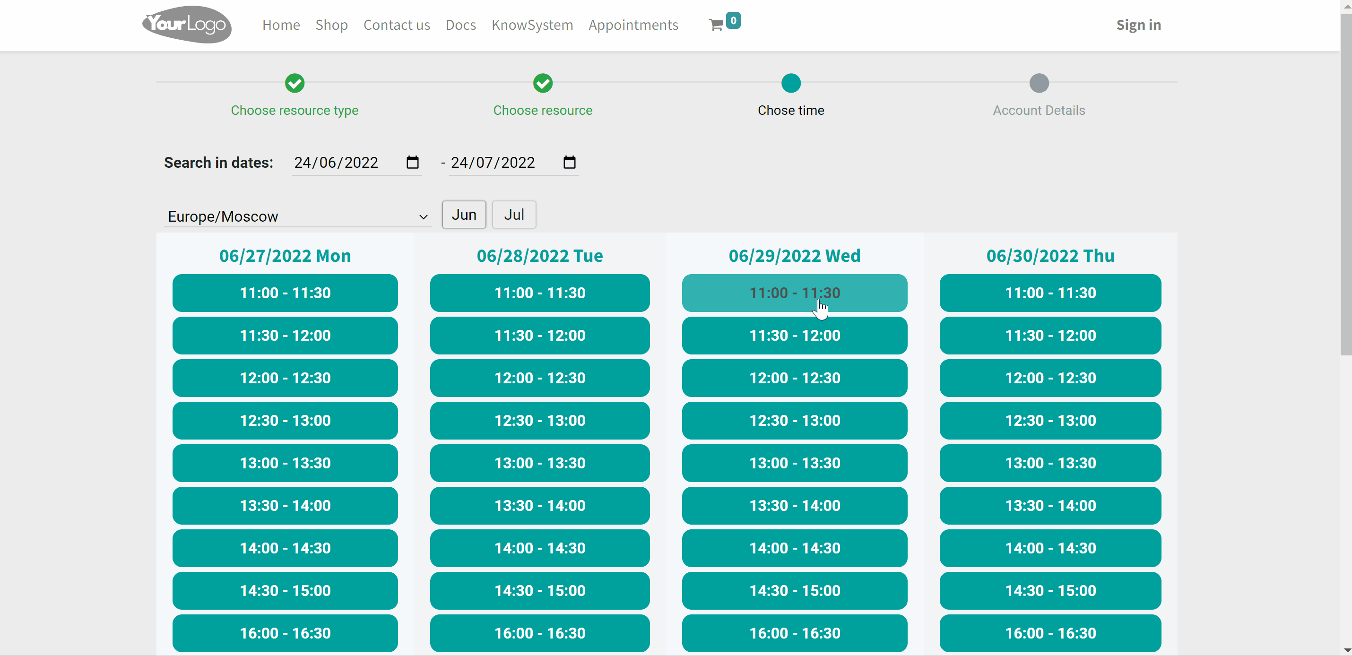This screenshot has width=1352, height=656.
Task: Select Monday 13:00 - 13:30 slot
Action: pyautogui.click(x=285, y=463)
